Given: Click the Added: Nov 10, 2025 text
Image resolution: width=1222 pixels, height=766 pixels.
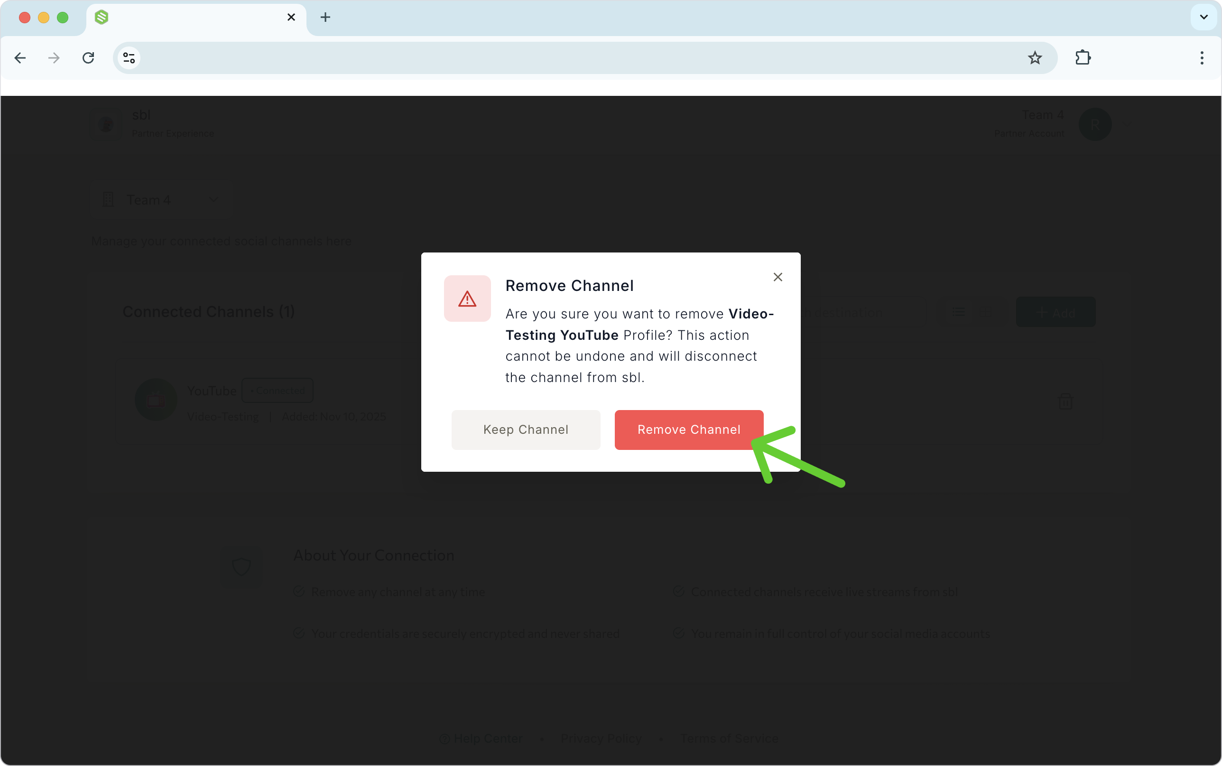Looking at the screenshot, I should click(333, 416).
